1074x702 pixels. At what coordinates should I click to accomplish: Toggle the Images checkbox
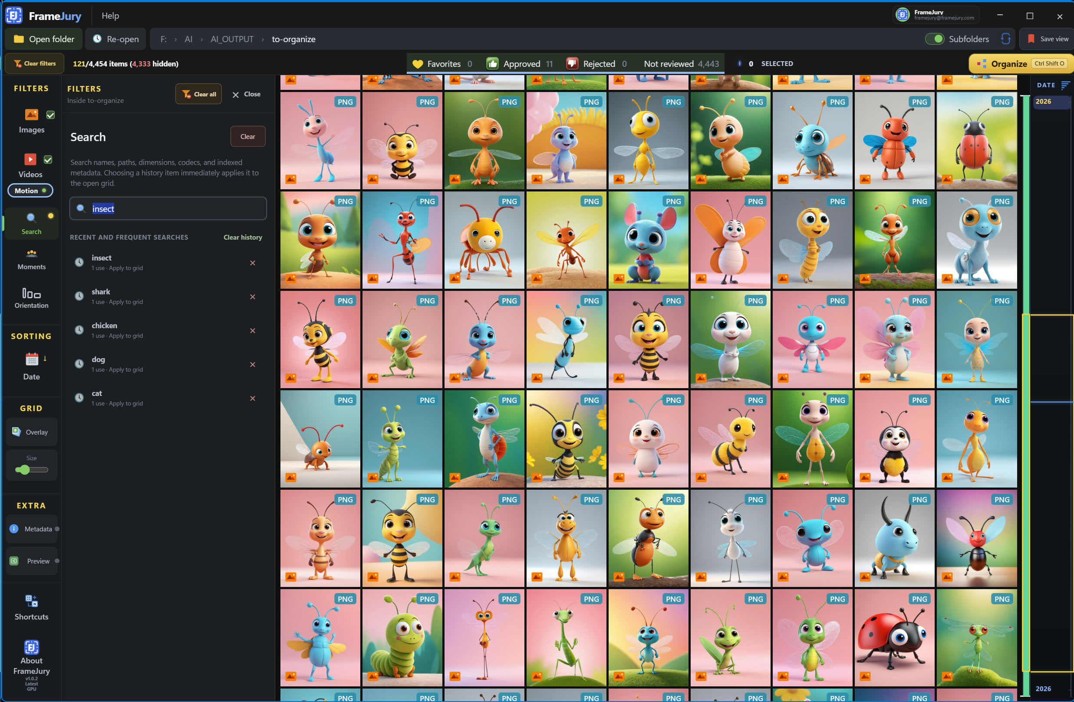pos(50,115)
